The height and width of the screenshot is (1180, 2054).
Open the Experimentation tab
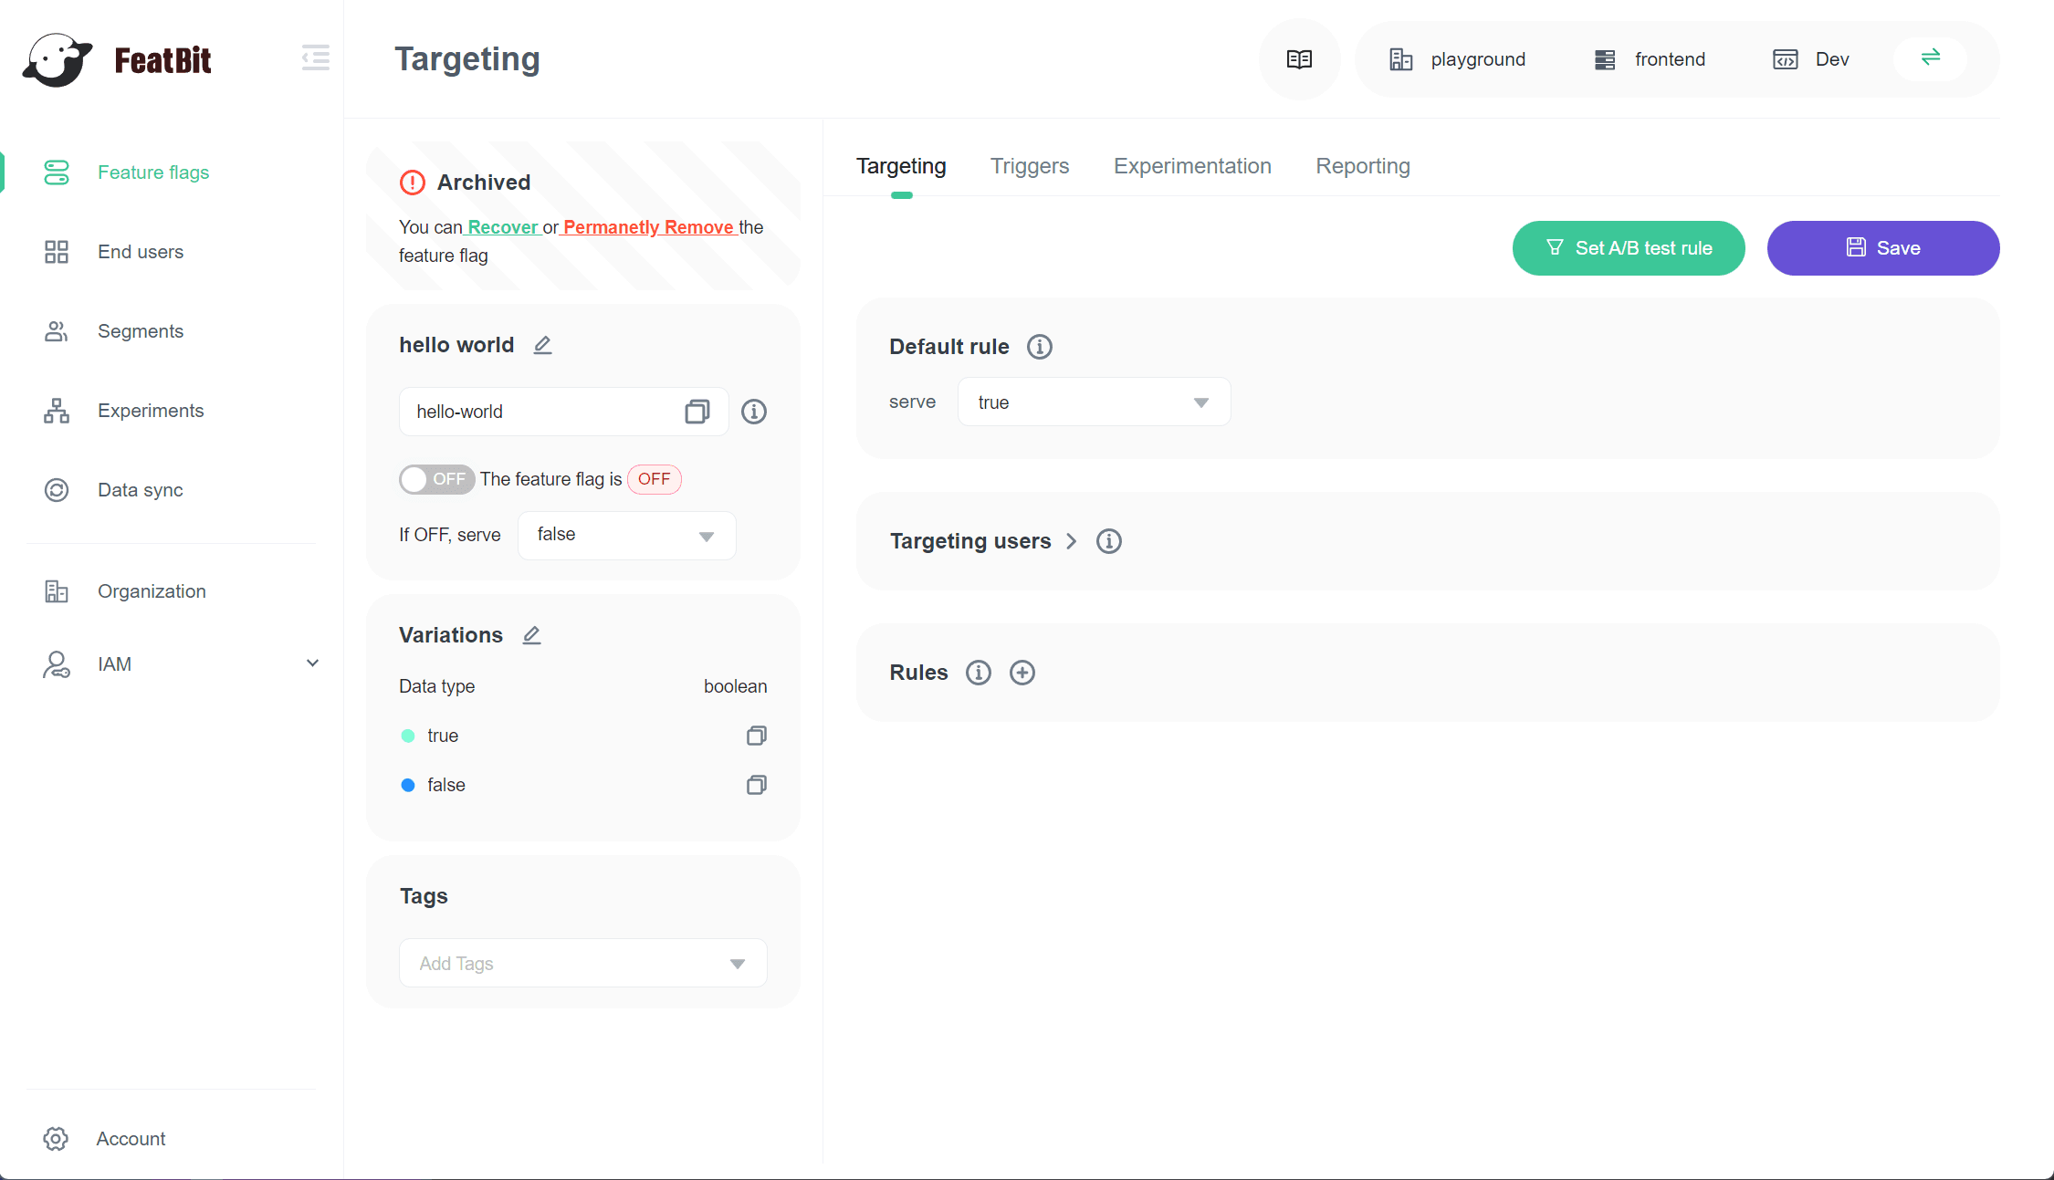[x=1191, y=166]
